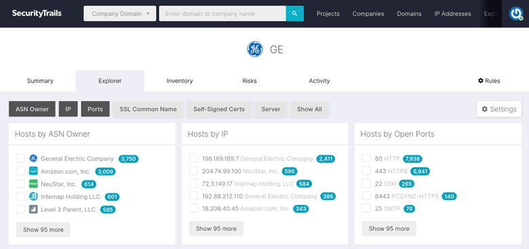Click the 596 NeuStar IP badge
The width and height of the screenshot is (529, 249).
[x=290, y=171]
